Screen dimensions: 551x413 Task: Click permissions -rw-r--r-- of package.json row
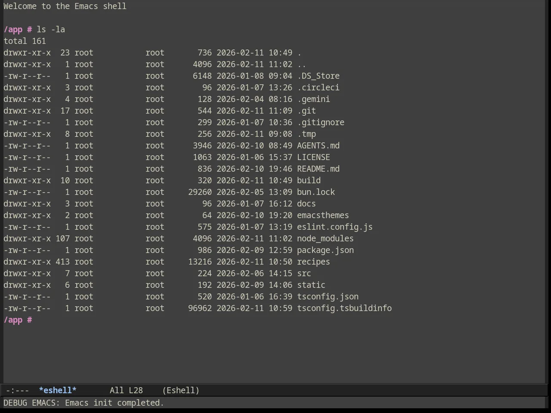pos(27,250)
